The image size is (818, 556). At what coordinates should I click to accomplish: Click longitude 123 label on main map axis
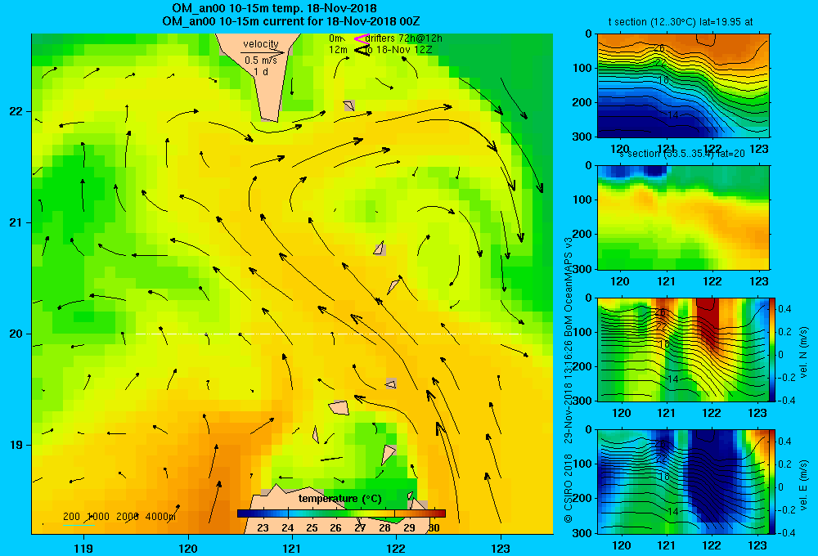pyautogui.click(x=501, y=548)
